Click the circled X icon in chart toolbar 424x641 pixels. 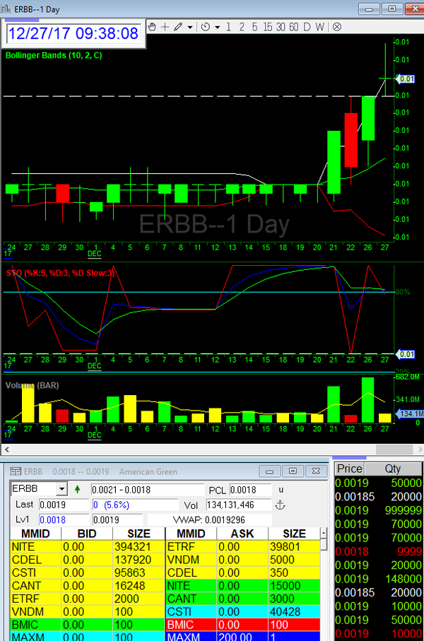coord(337,27)
